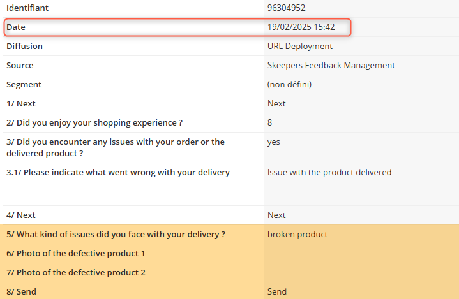Select the question about order issues

(x=115, y=147)
